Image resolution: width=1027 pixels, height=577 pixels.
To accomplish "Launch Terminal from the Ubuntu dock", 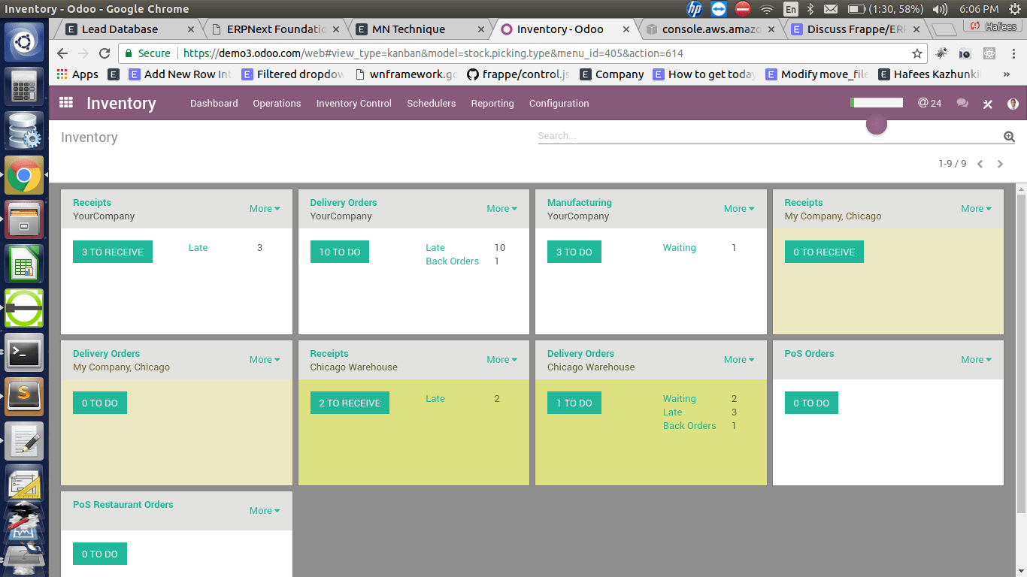I will point(24,353).
